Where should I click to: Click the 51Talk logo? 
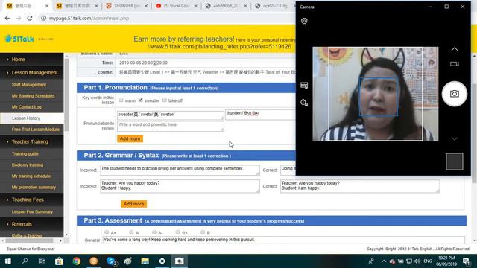coord(20,39)
